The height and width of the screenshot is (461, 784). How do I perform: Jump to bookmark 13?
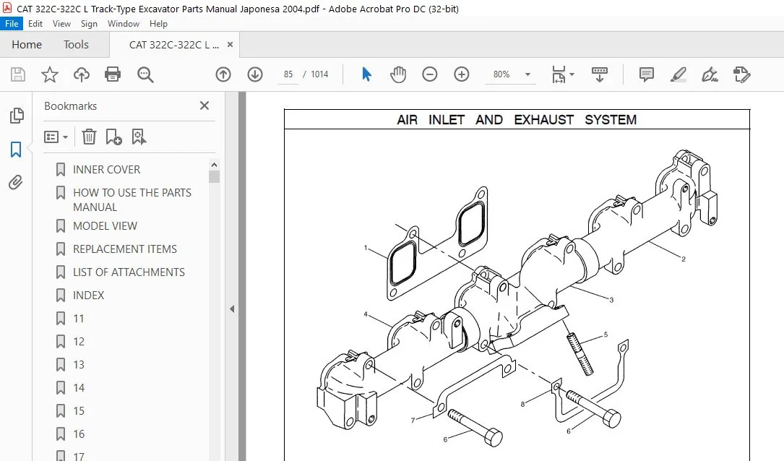click(x=79, y=364)
